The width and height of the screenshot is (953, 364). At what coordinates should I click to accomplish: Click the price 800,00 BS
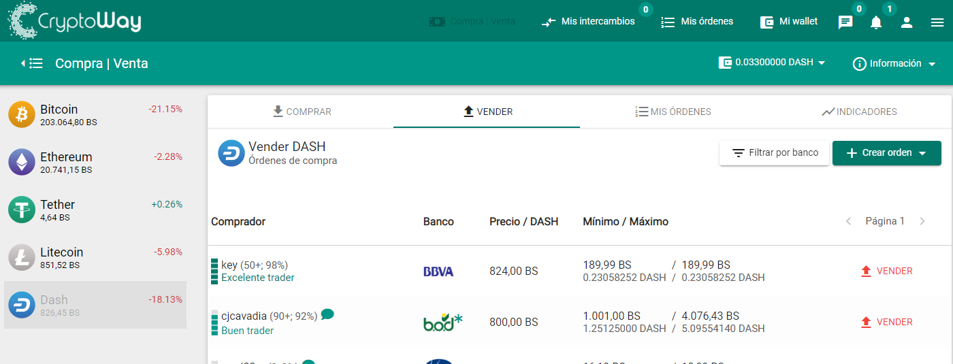click(x=513, y=322)
